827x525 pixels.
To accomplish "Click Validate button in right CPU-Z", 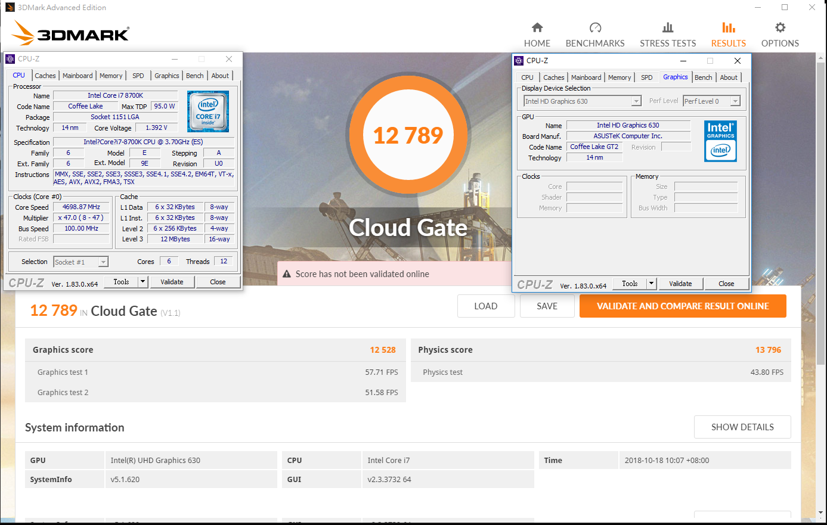I will tap(680, 284).
